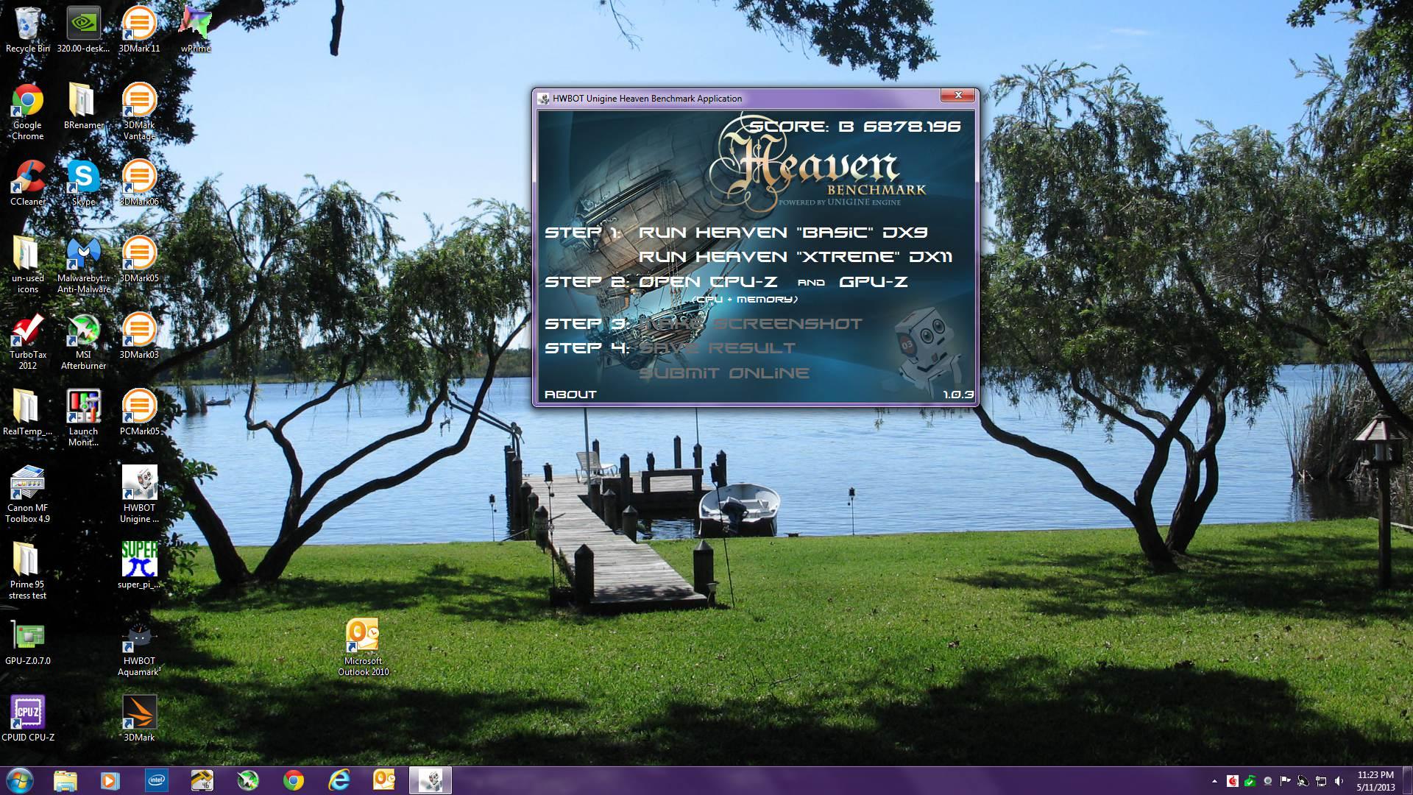The width and height of the screenshot is (1413, 795).
Task: Run Heaven "Basic" DX9 benchmark
Action: pyautogui.click(x=783, y=233)
